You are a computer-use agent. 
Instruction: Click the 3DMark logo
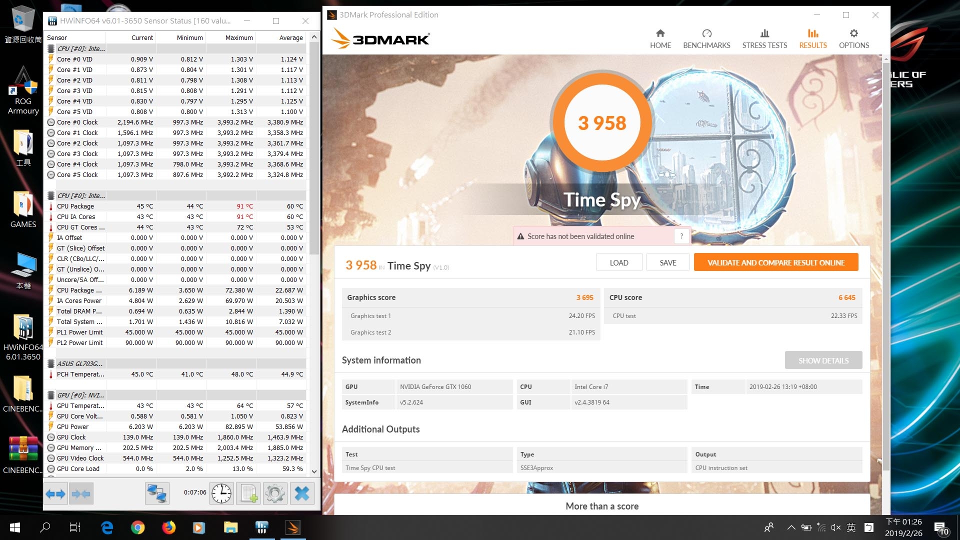(380, 38)
